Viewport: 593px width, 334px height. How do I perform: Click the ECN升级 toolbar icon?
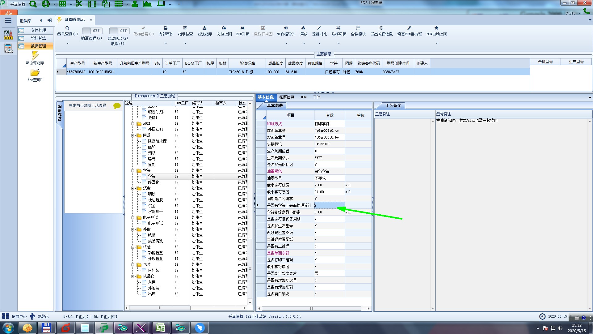click(242, 28)
